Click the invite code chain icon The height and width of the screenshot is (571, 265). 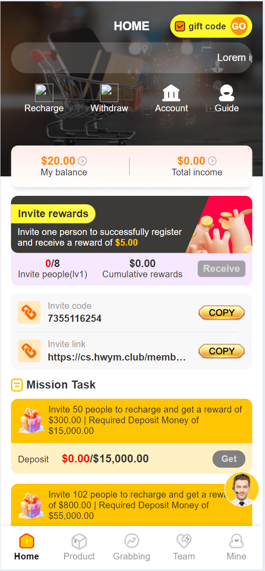point(29,312)
